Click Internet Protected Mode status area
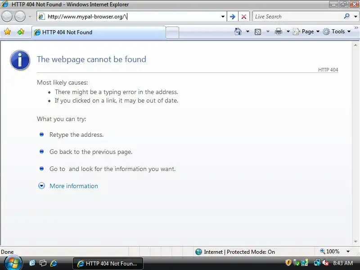The height and width of the screenshot is (270, 360). click(x=239, y=252)
